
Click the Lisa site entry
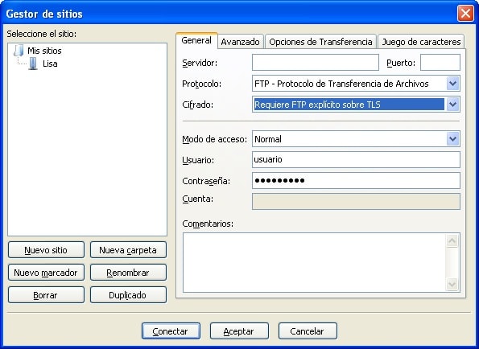(50, 64)
